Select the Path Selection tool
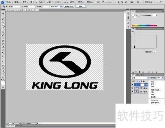This screenshot has height=128, width=165. pyautogui.click(x=3, y=62)
